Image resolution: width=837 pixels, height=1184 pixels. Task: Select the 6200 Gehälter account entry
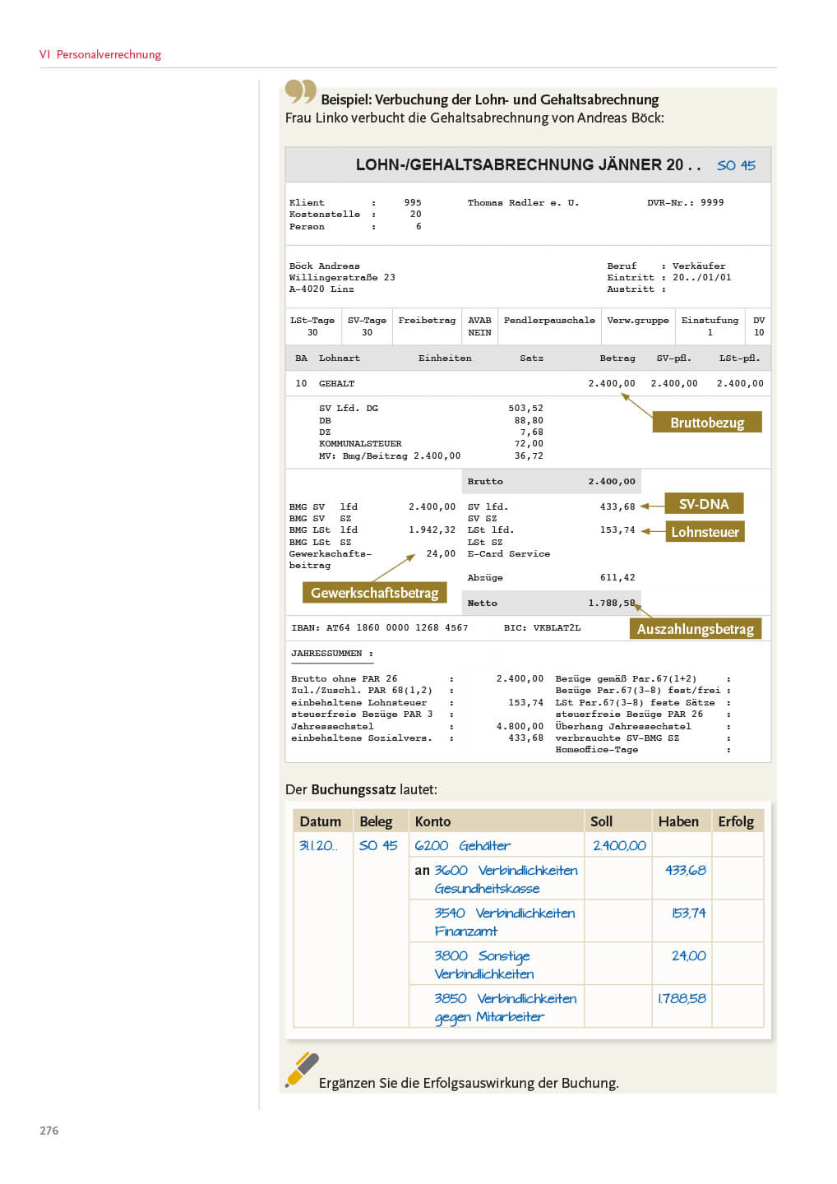pyautogui.click(x=462, y=845)
